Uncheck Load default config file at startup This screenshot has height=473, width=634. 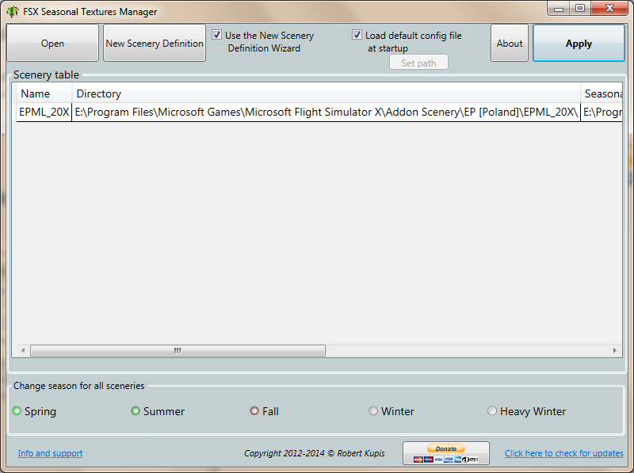[357, 35]
